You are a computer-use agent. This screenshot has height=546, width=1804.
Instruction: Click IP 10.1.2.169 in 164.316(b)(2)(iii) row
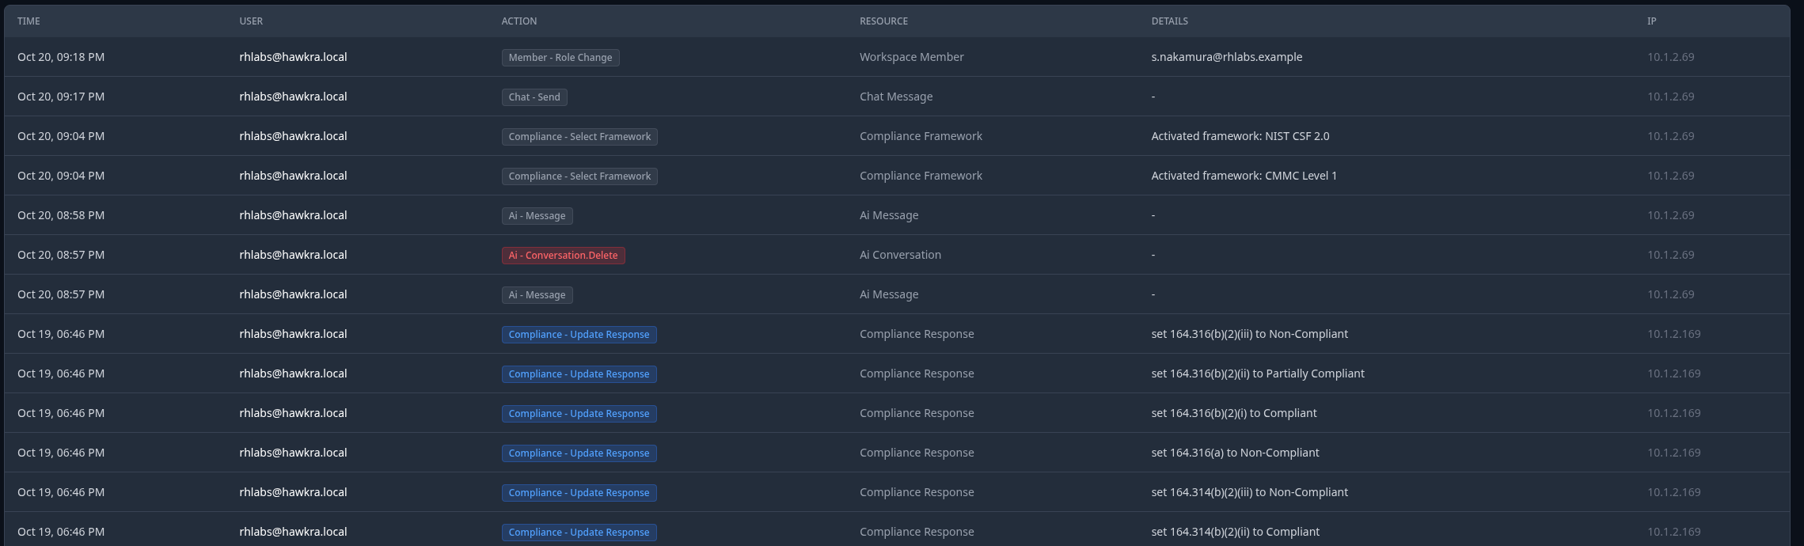click(x=1673, y=334)
